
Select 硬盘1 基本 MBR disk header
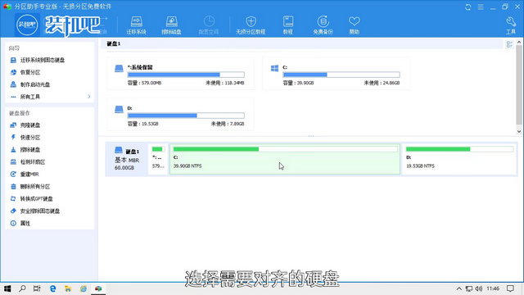127,159
